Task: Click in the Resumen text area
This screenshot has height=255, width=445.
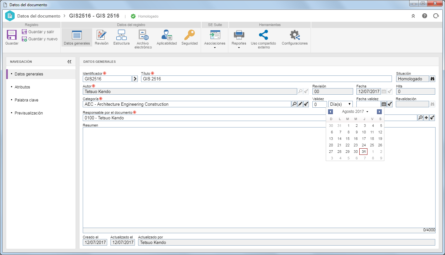Action: [x=259, y=178]
